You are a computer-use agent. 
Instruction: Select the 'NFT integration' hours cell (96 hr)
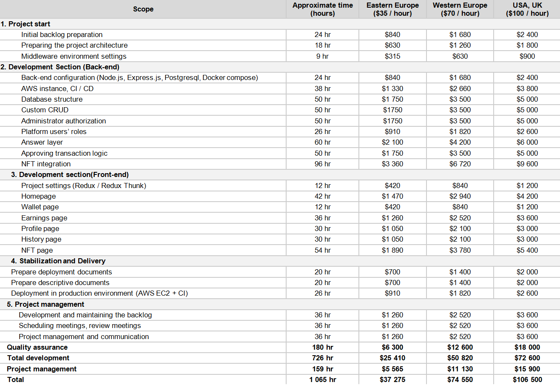point(322,164)
